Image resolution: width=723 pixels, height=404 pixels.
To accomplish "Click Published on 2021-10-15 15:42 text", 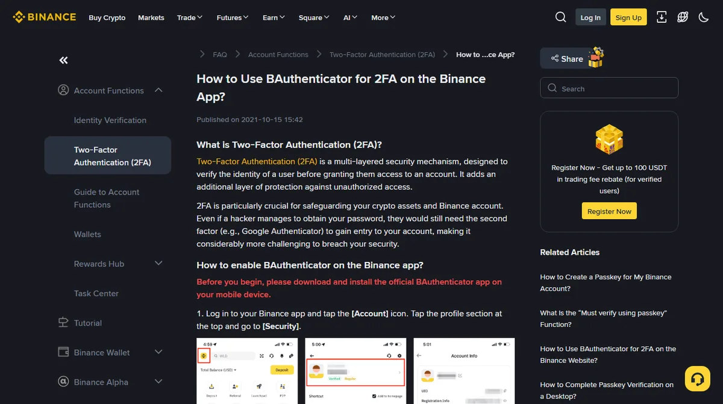I will click(x=249, y=119).
